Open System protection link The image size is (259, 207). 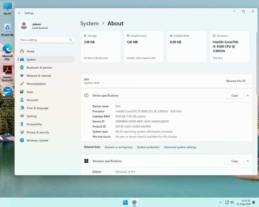[148, 147]
